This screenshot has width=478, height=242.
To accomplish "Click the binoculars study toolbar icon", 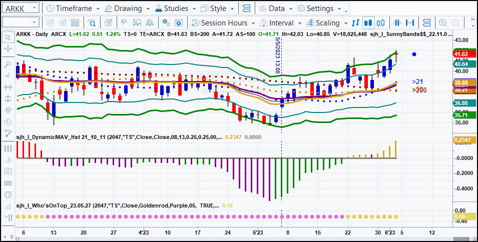I will 150,23.
